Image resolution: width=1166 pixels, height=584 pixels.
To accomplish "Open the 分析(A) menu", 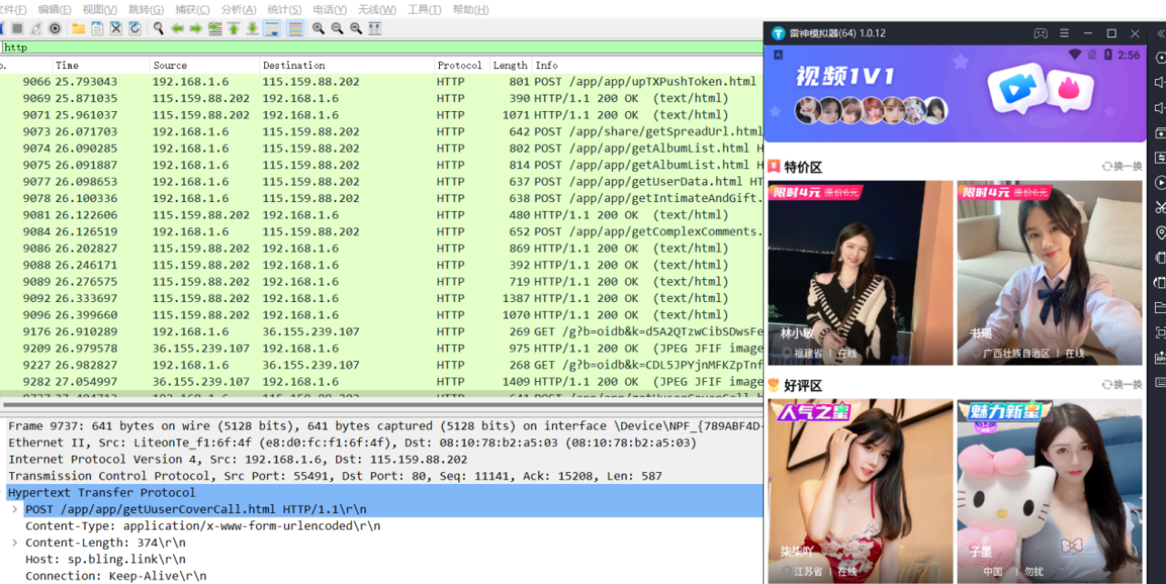I will pyautogui.click(x=239, y=9).
